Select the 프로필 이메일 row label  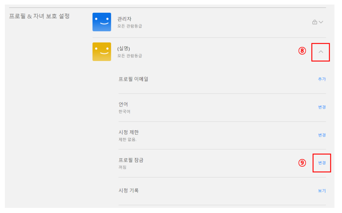133,79
